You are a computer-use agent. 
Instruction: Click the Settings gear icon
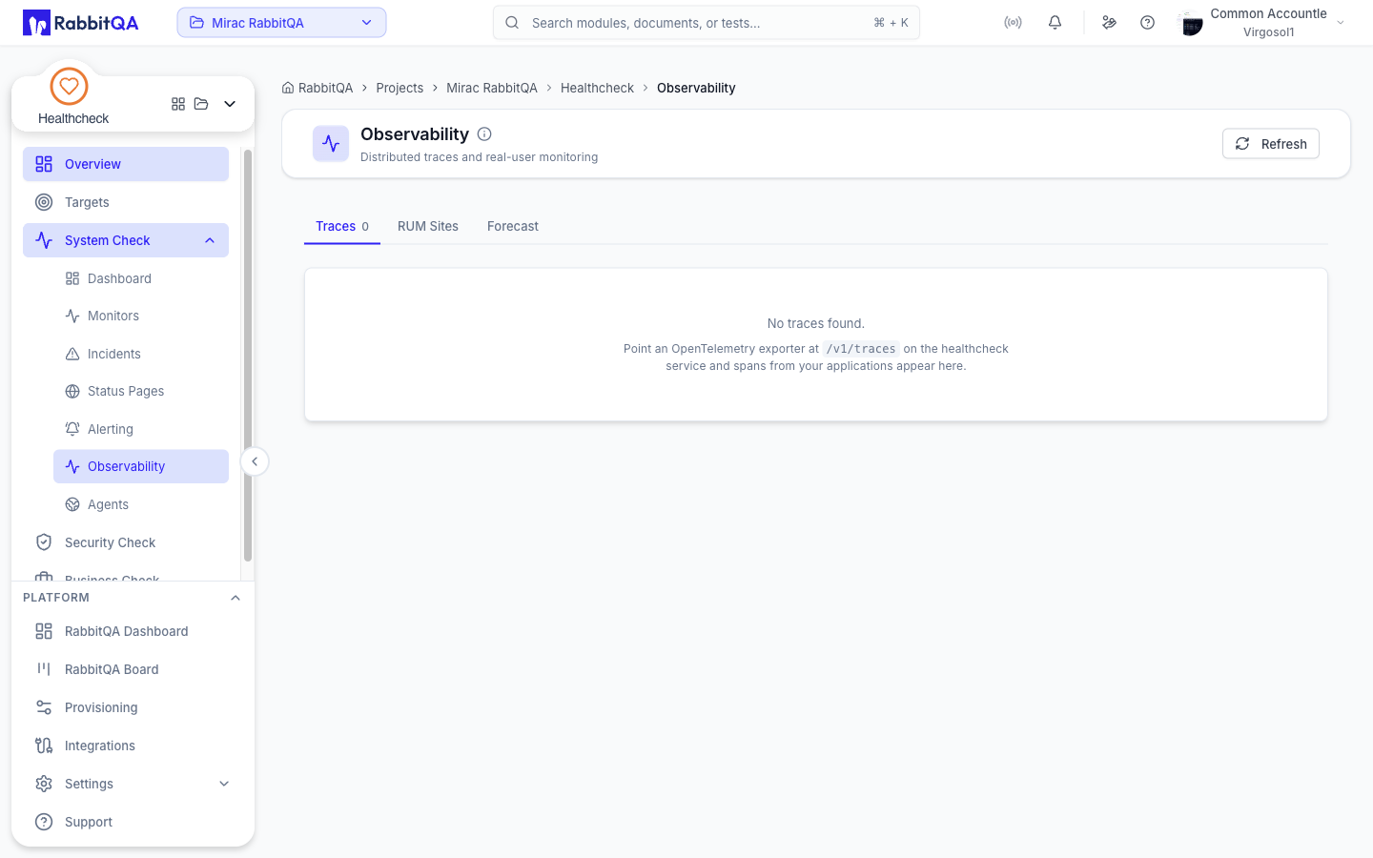tap(44, 784)
